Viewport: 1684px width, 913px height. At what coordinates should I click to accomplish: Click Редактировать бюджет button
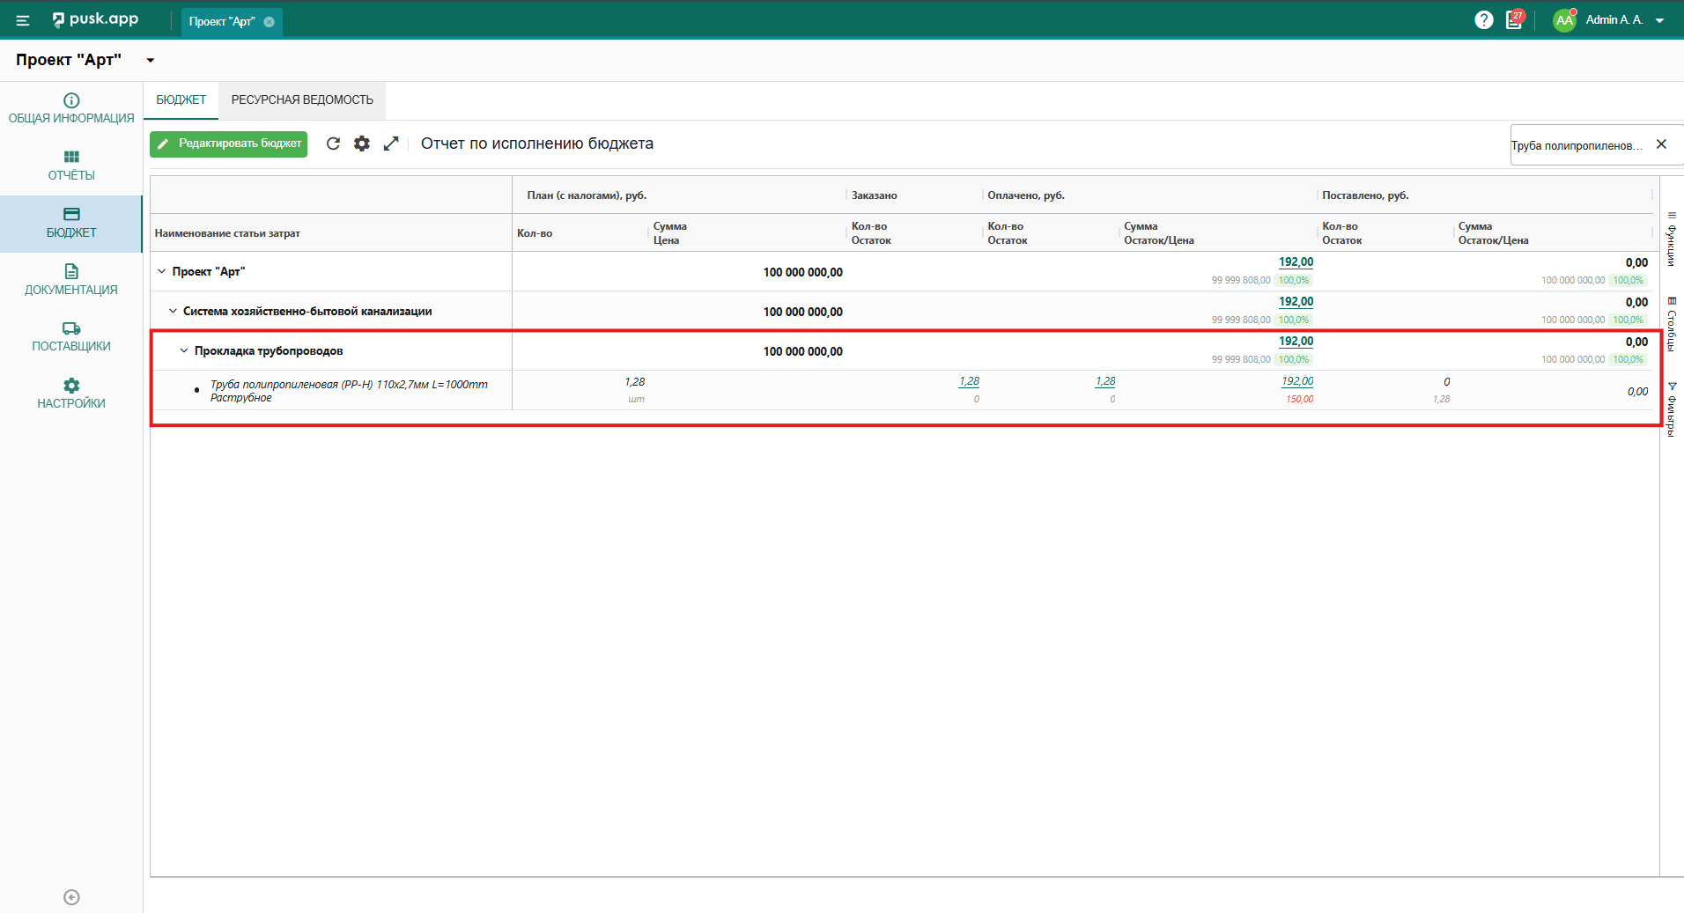click(229, 144)
